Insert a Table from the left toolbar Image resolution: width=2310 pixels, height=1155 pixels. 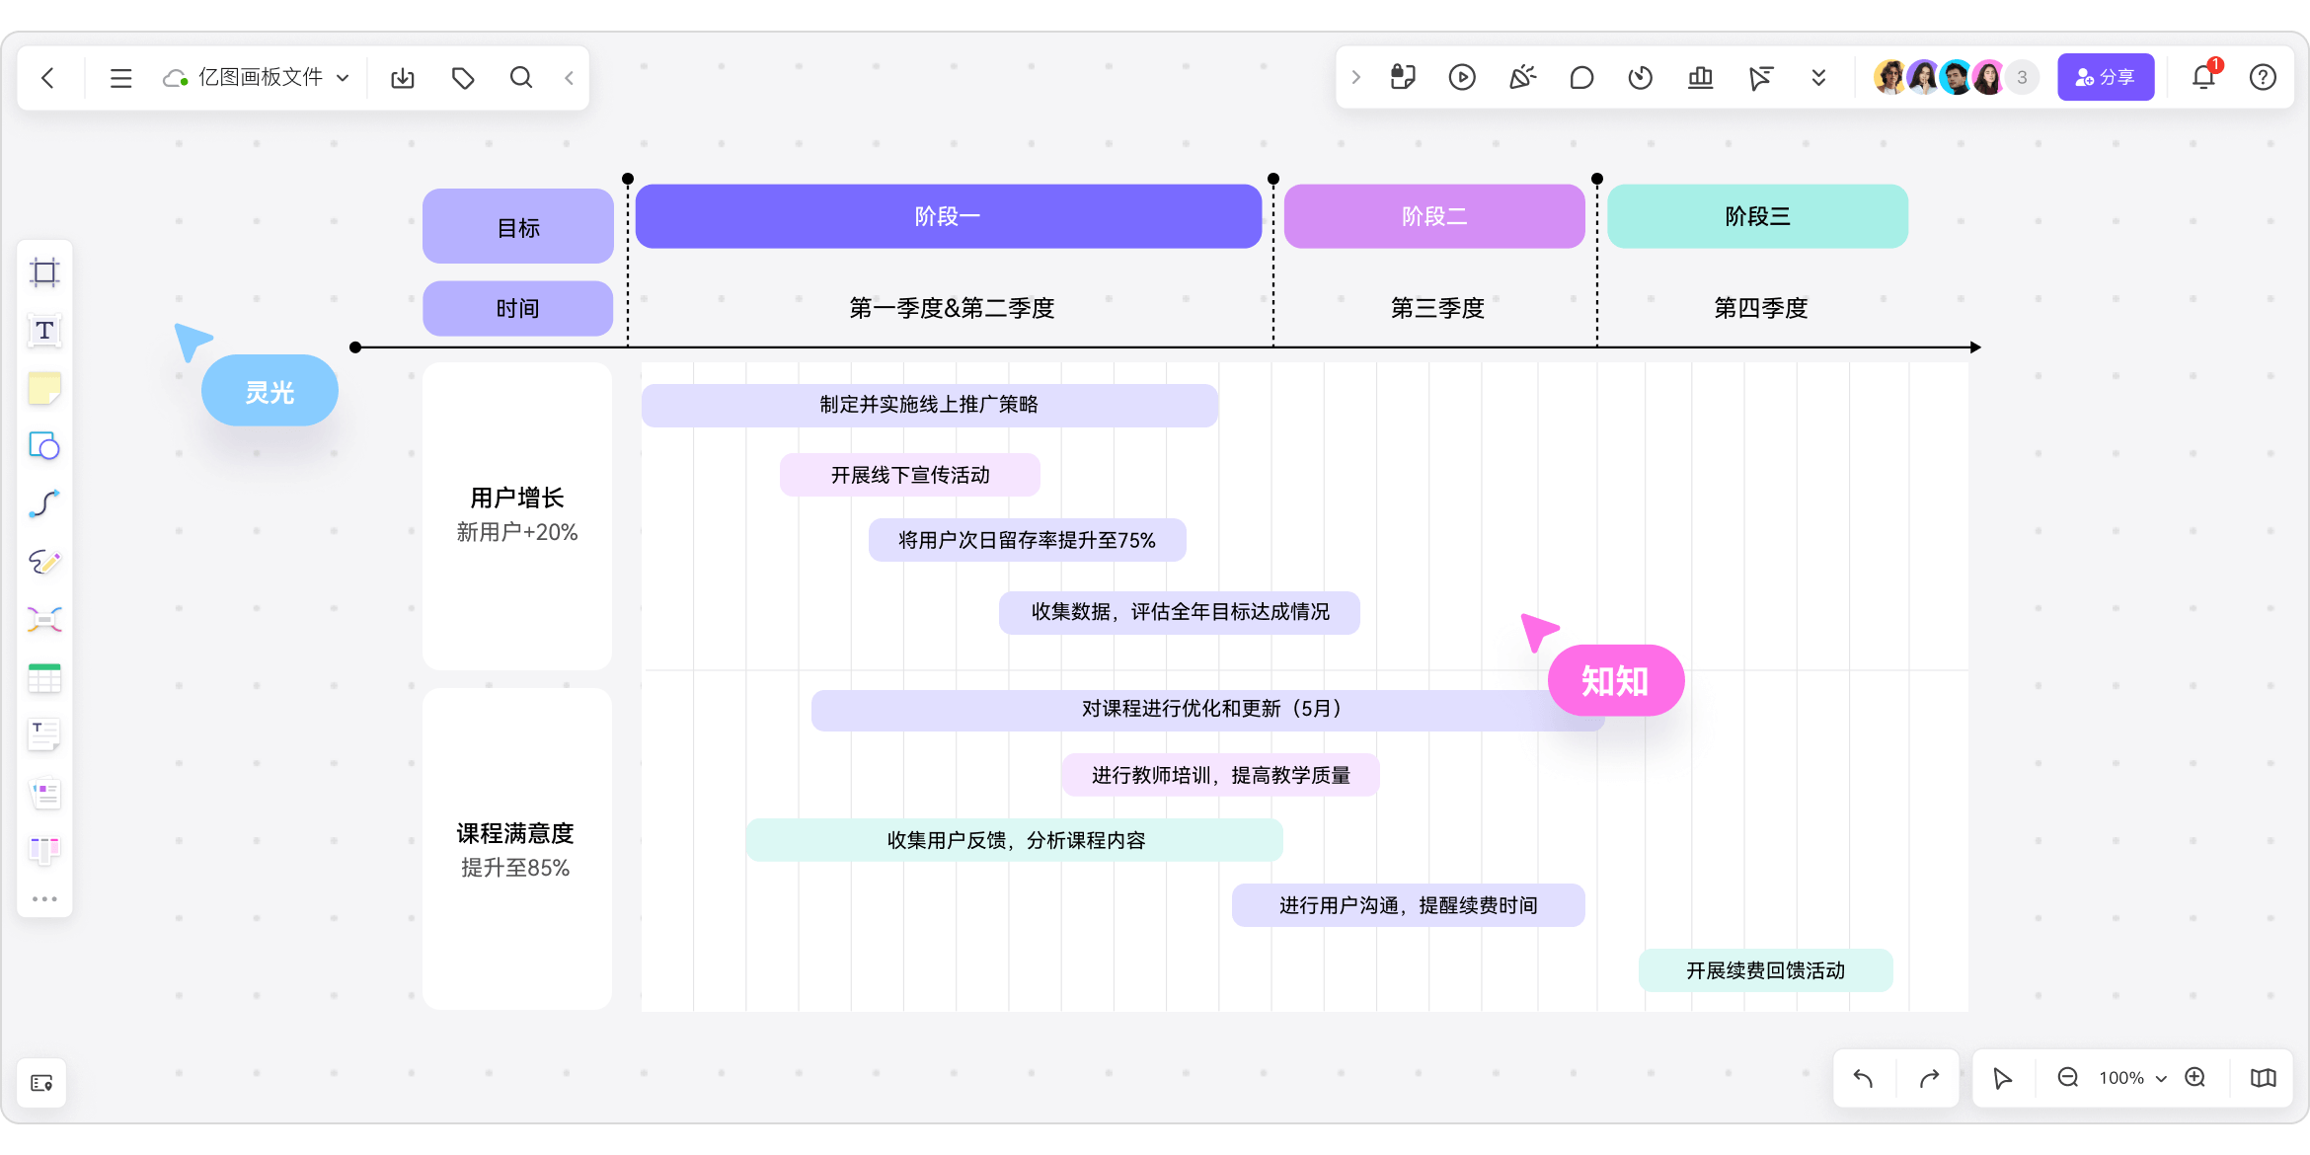44,677
